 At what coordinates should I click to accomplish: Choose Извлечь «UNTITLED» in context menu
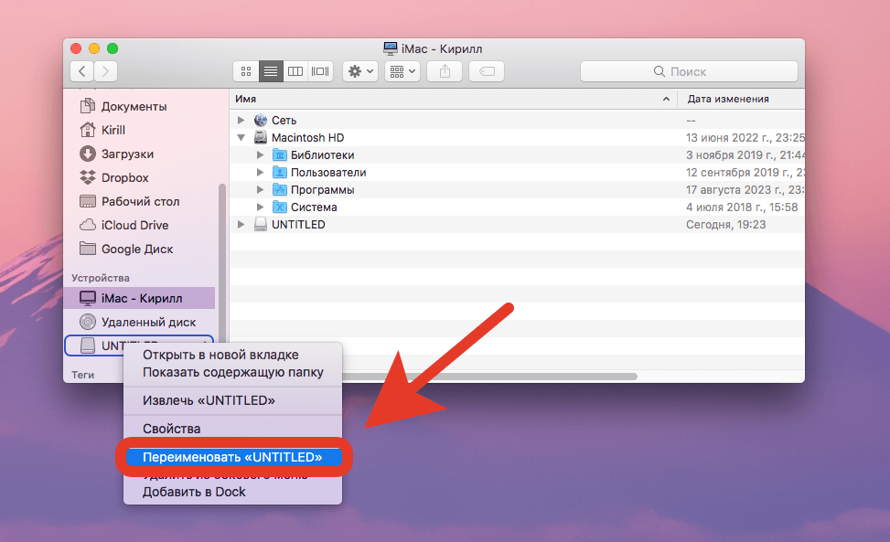pos(209,400)
